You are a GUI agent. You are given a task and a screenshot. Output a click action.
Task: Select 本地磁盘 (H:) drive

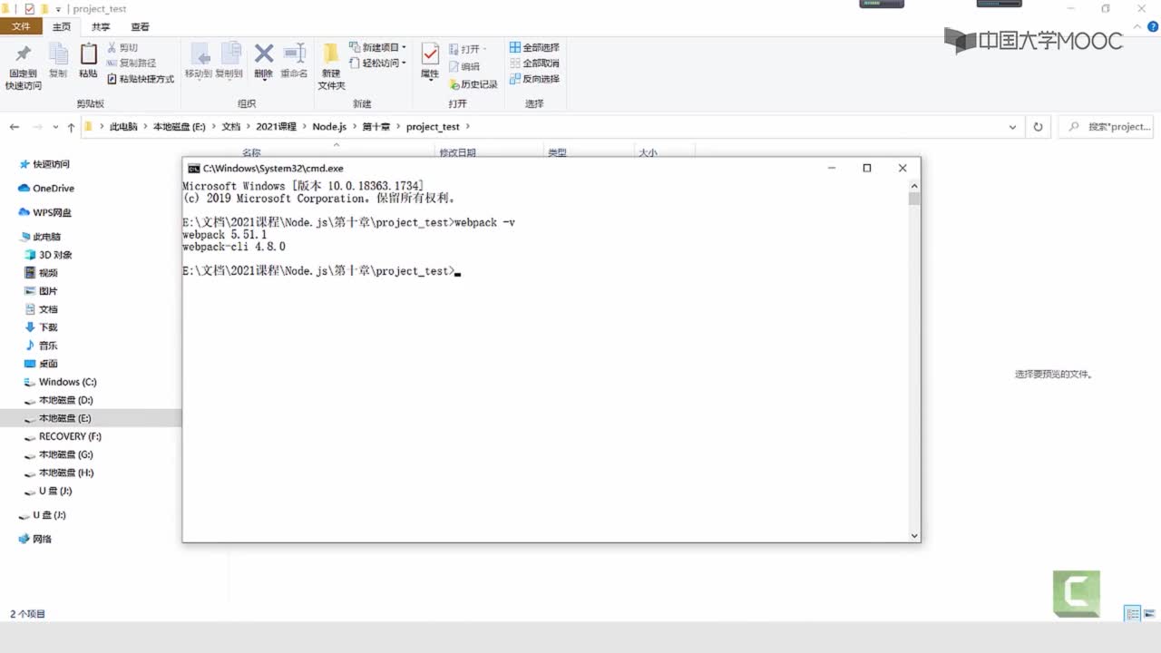pos(58,473)
